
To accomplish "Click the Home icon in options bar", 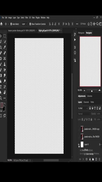I will click(x=1, y=24).
